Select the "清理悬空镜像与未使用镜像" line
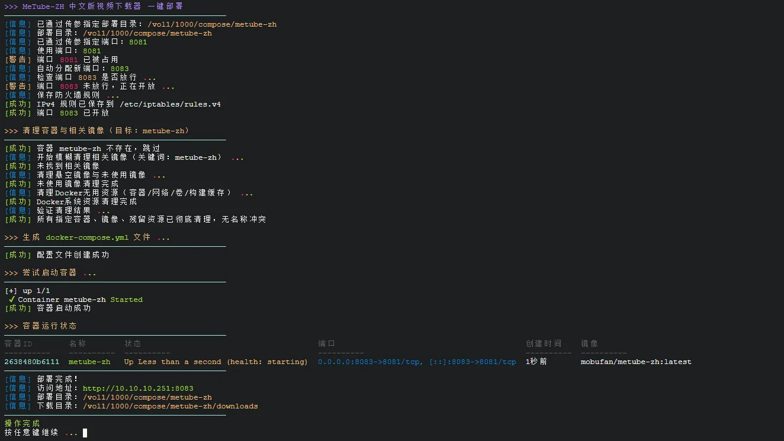Screen dimensions: 784x441 (x=85, y=175)
